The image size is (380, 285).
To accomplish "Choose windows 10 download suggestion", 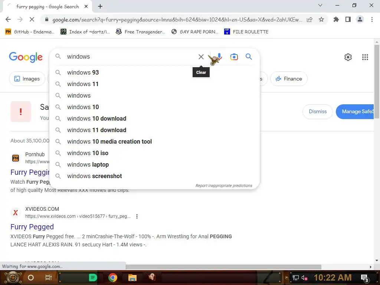I will point(155,118).
